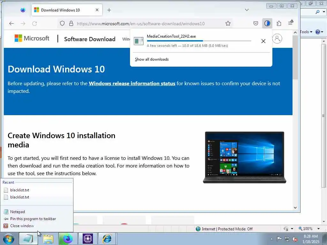
Task: Click the download file type icon
Action: pyautogui.click(x=139, y=41)
